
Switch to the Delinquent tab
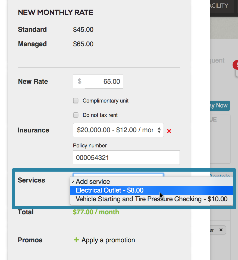point(217,60)
